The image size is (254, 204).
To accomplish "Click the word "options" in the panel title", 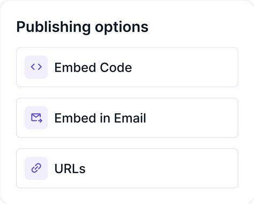I will pyautogui.click(x=122, y=28).
